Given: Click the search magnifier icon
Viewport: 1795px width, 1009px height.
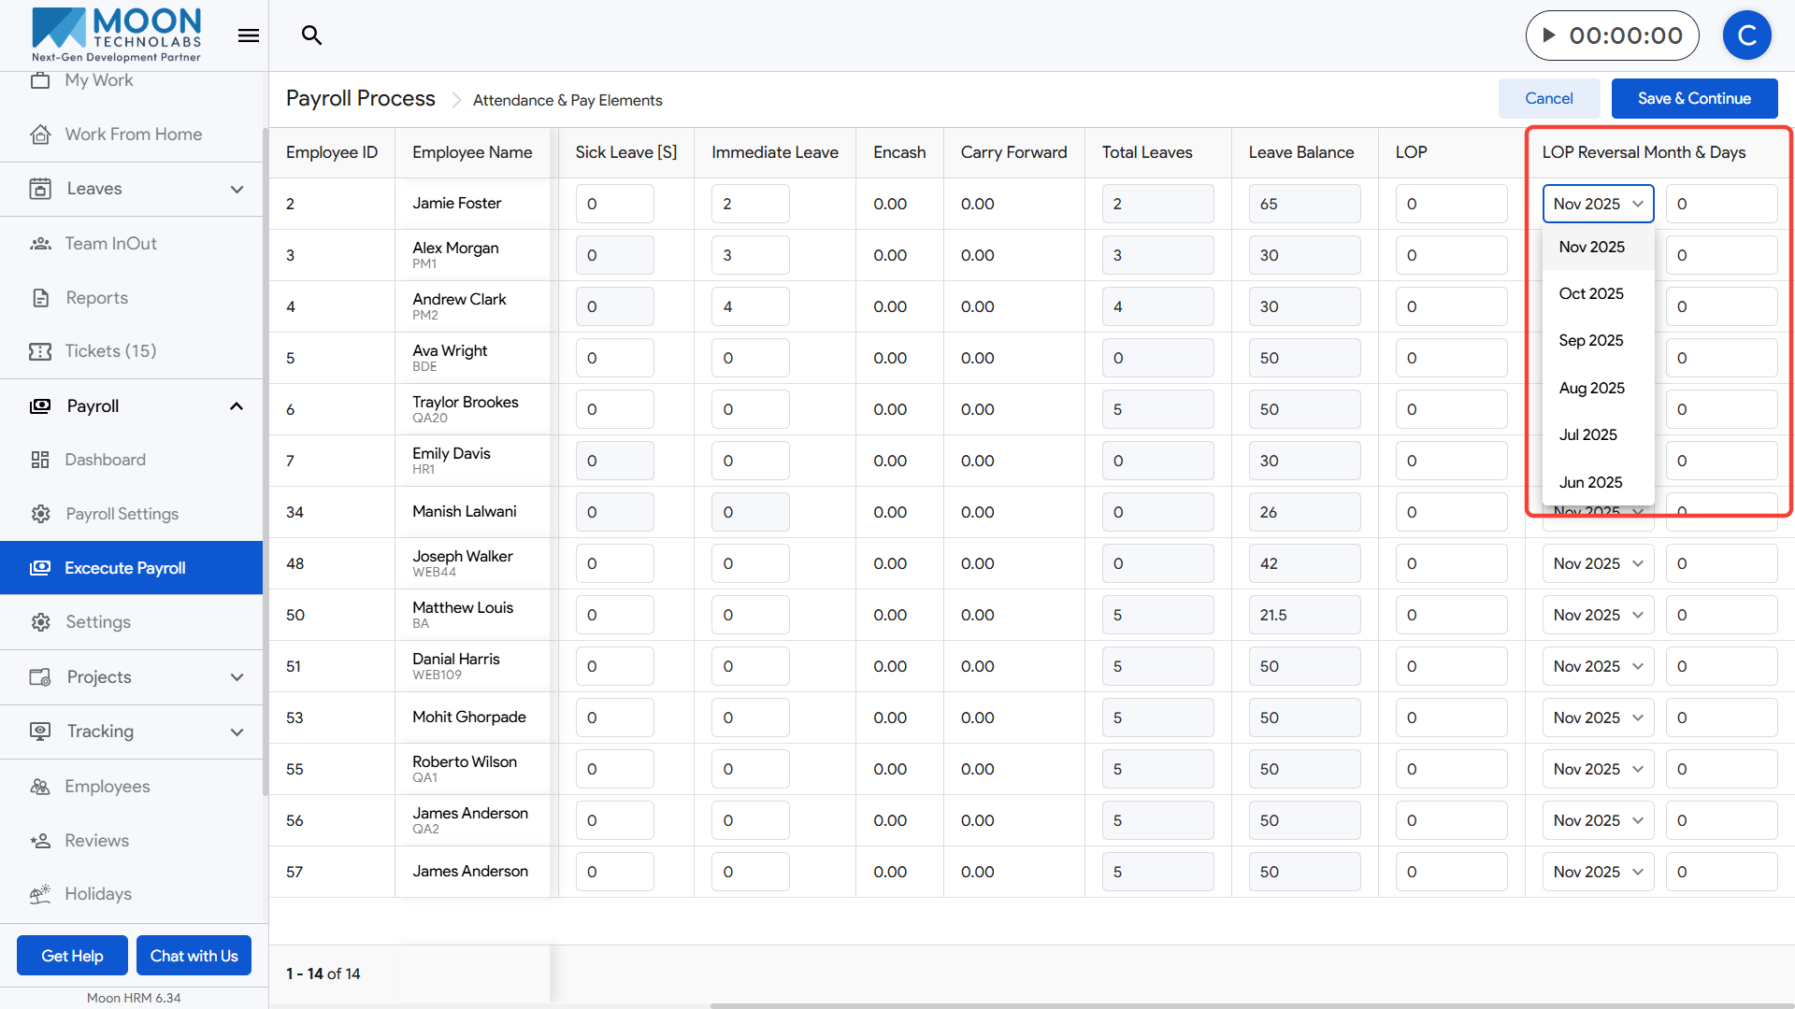Looking at the screenshot, I should point(311,36).
